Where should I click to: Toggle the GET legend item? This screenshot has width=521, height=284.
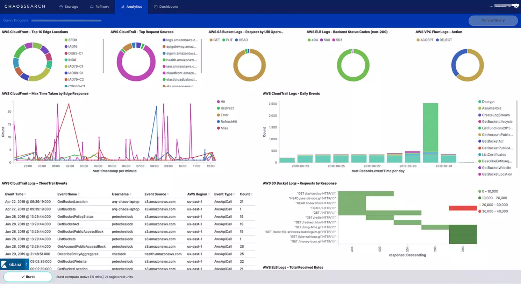pos(215,40)
